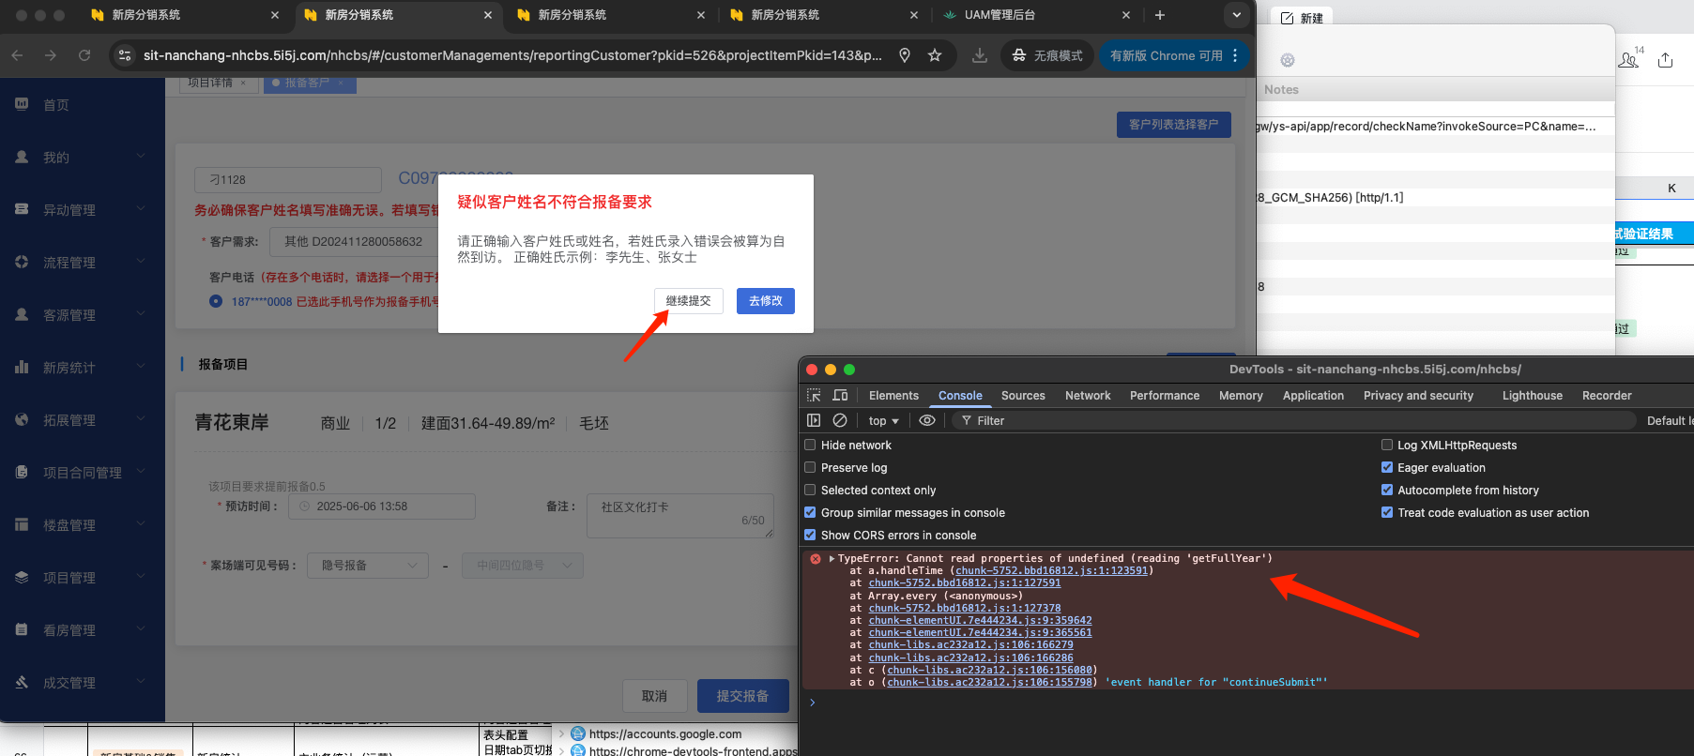This screenshot has width=1694, height=756.
Task: Expand 楼盘管理 sidebar menu
Action: [x=83, y=525]
